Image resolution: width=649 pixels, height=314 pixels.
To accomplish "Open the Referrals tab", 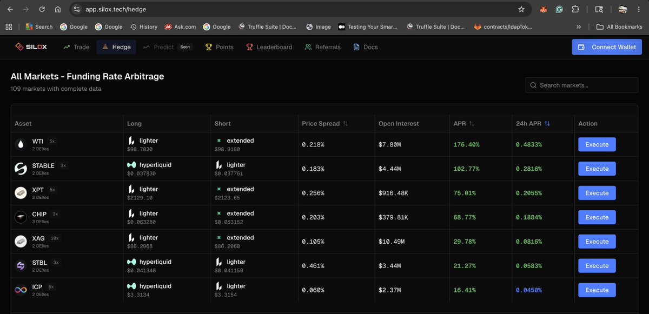I will point(322,47).
